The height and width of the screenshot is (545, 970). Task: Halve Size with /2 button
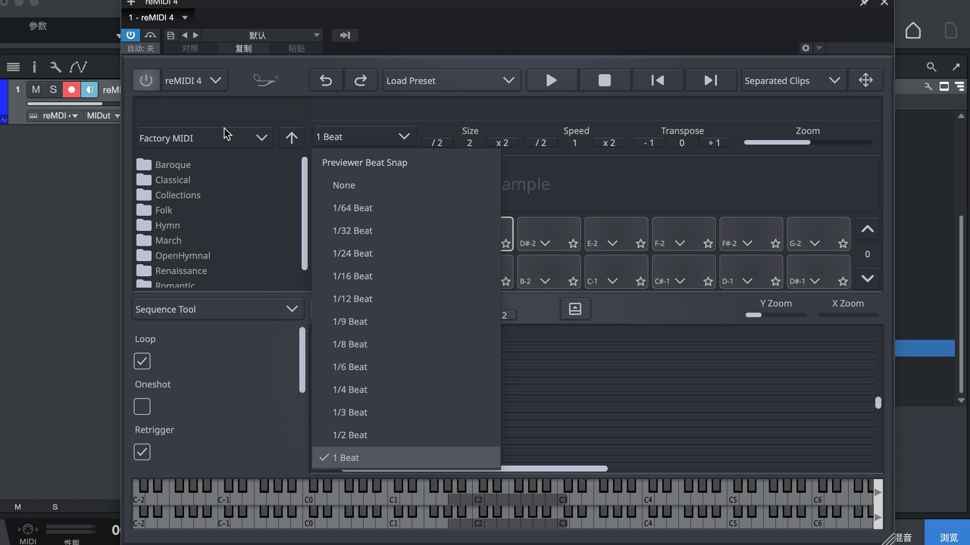click(x=437, y=143)
